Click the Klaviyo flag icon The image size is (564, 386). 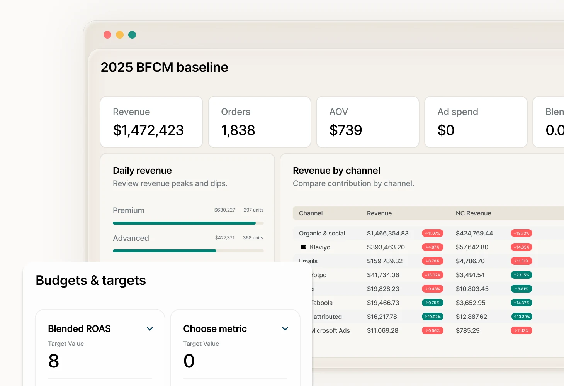(x=304, y=247)
